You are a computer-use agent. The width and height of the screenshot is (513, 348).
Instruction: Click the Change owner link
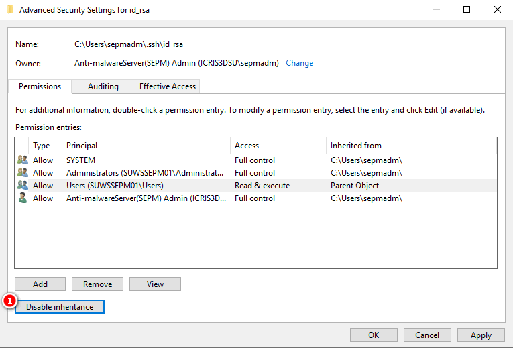pyautogui.click(x=299, y=63)
